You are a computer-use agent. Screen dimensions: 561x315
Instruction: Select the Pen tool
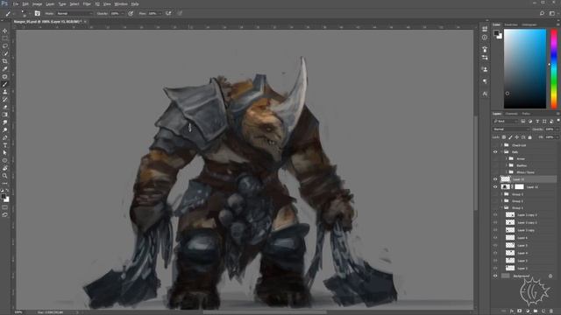click(x=4, y=137)
